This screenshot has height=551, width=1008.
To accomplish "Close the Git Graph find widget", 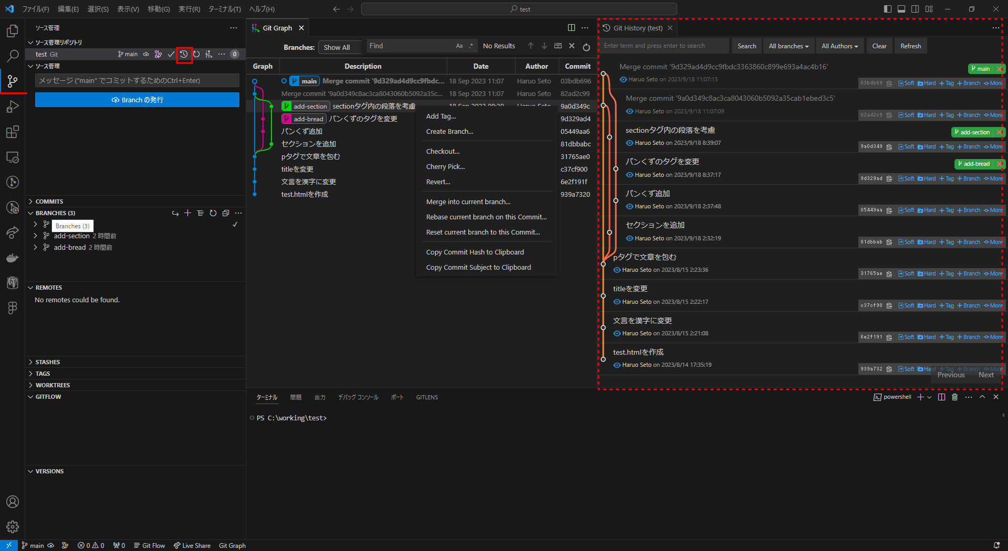I will (x=572, y=46).
